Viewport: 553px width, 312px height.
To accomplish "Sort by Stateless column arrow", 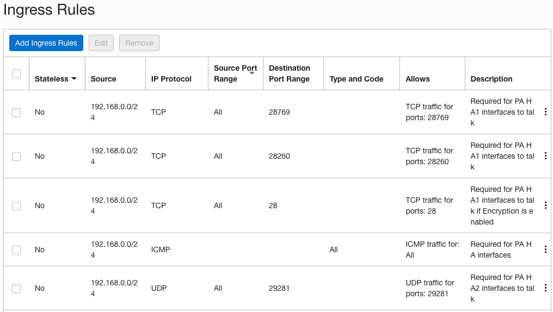I will [x=74, y=79].
